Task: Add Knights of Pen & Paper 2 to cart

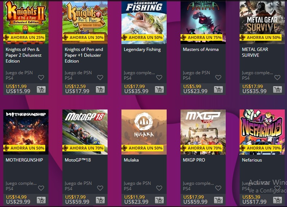Action: 41,89
